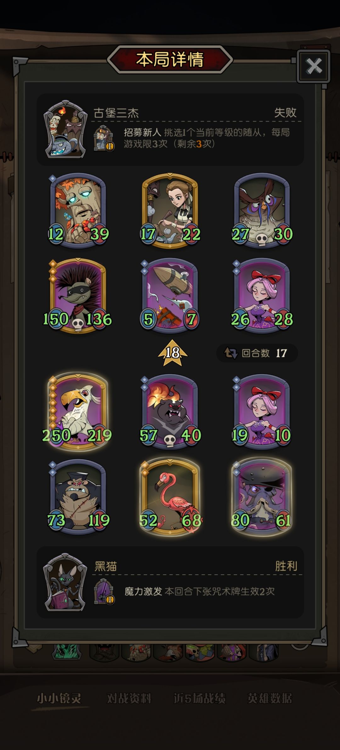
Task: Tap the maid minion card 17/22
Action: tap(170, 210)
